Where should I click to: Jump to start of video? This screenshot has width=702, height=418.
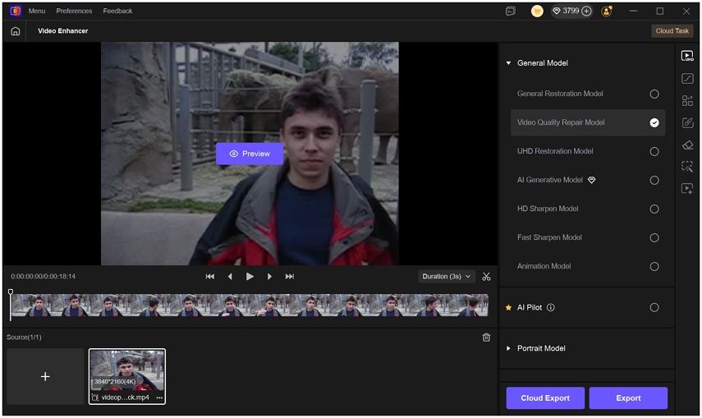(209, 277)
